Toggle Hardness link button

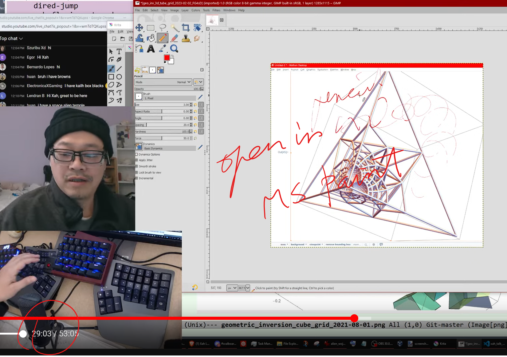pyautogui.click(x=201, y=132)
